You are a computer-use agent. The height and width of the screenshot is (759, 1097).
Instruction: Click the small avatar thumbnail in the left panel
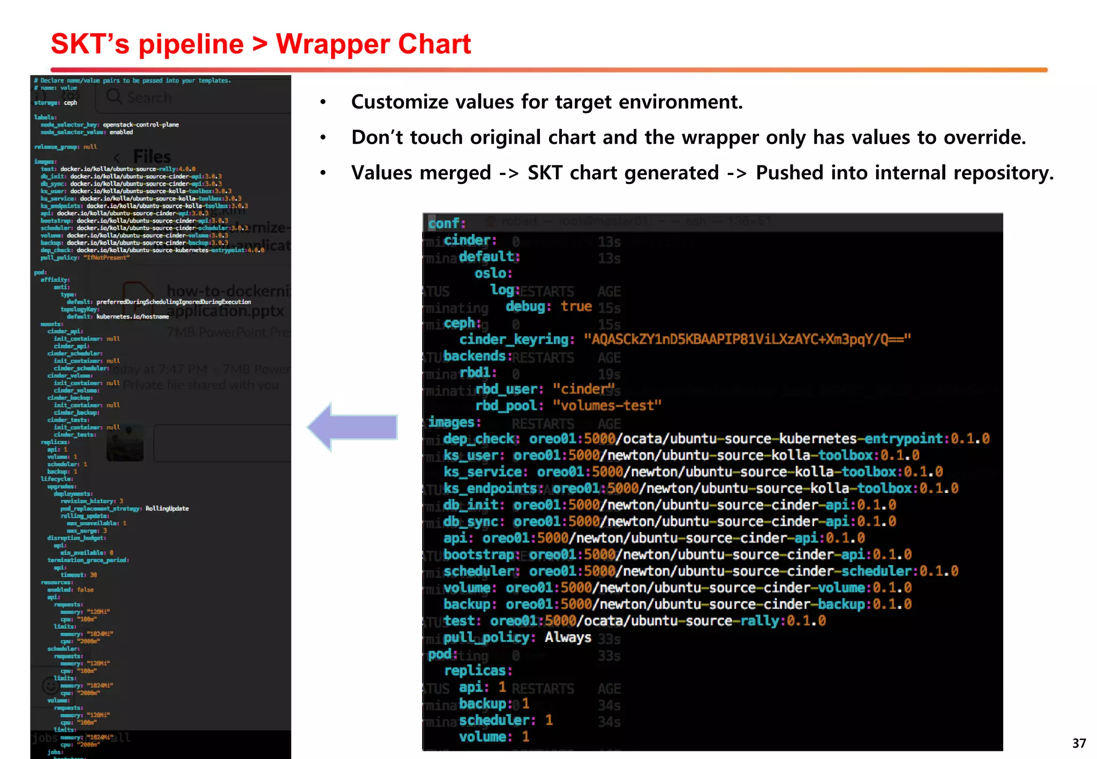point(125,443)
